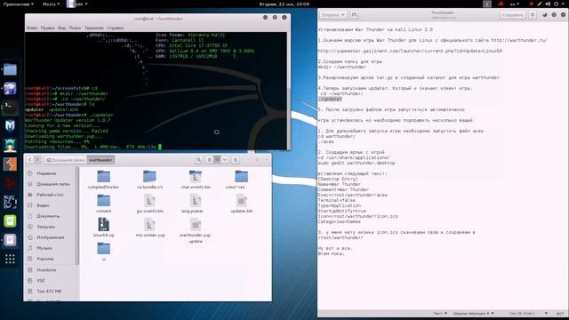Click the Home folder breadcrumb in file manager
Screen dimensions: 569x320
click(x=65, y=160)
